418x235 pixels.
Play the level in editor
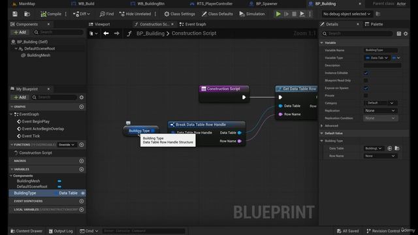coord(278,14)
